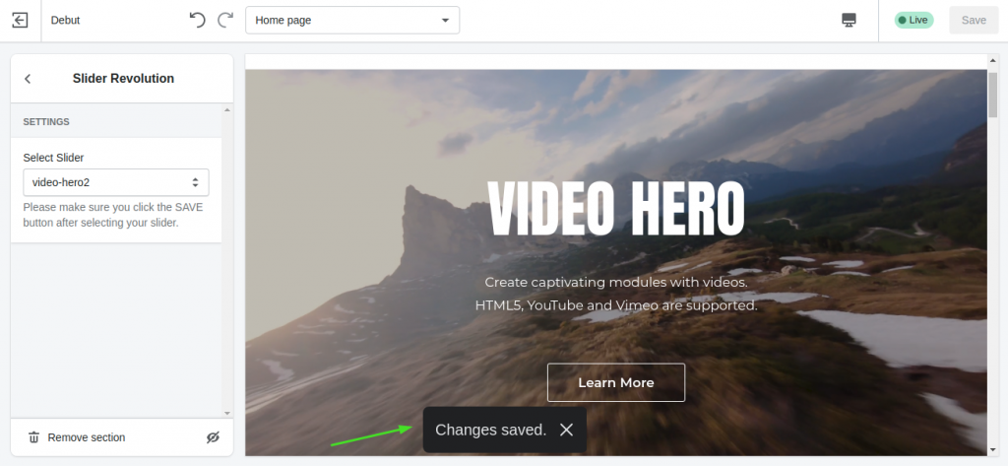
Task: Undo the last change
Action: pyautogui.click(x=197, y=20)
